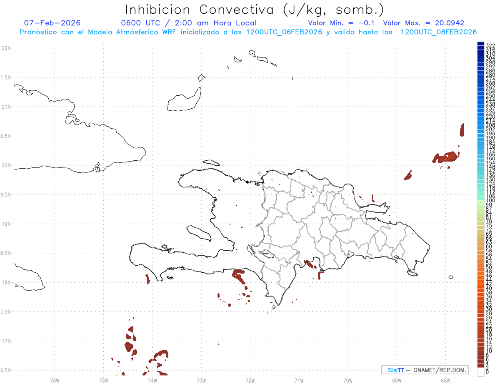Click the "73W" longitude label
The image size is (500, 386).
201,380
